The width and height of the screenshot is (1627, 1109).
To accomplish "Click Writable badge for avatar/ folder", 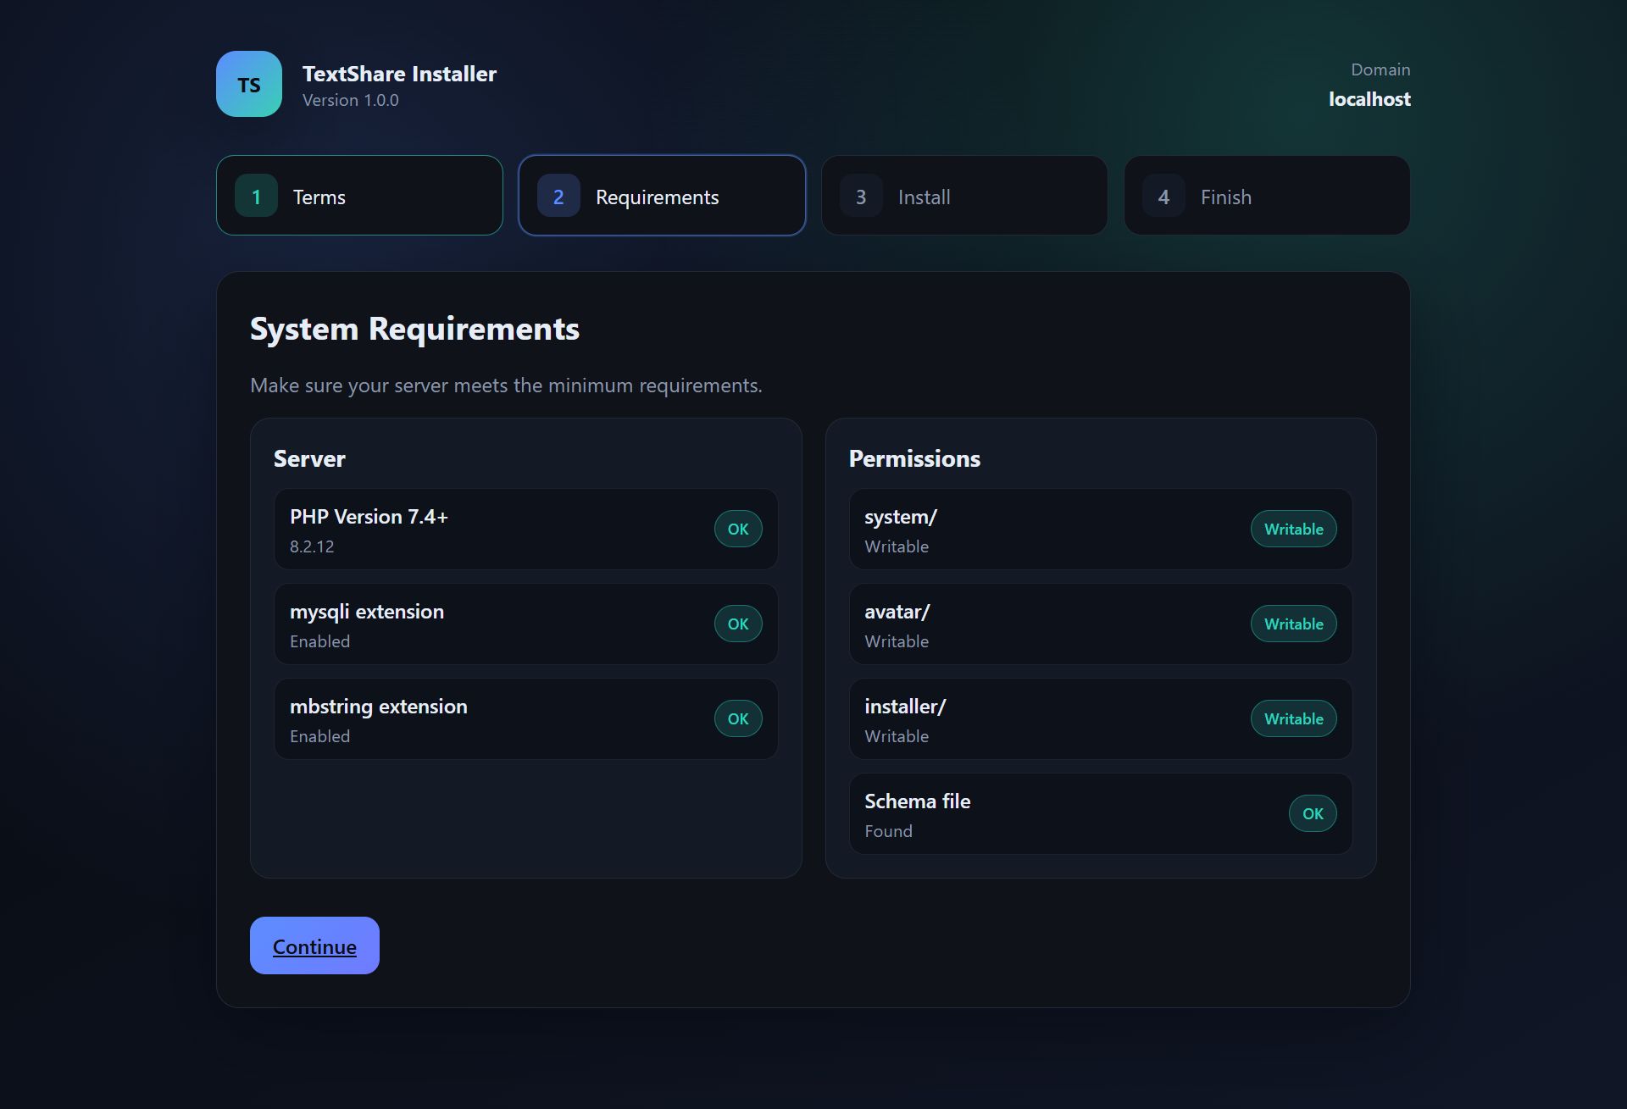I will (1293, 624).
